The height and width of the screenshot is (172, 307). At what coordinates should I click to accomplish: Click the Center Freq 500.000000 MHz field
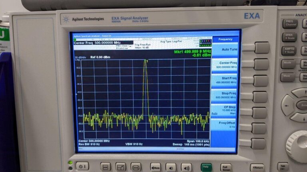pyautogui.click(x=98, y=43)
